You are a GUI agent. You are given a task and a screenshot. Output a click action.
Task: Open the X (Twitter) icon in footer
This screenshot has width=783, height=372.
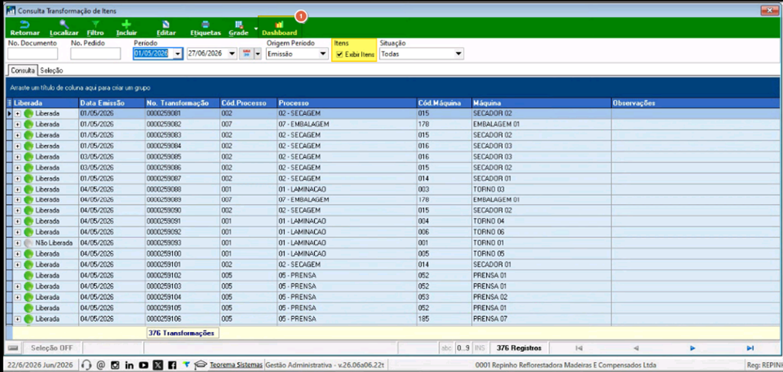coord(158,365)
